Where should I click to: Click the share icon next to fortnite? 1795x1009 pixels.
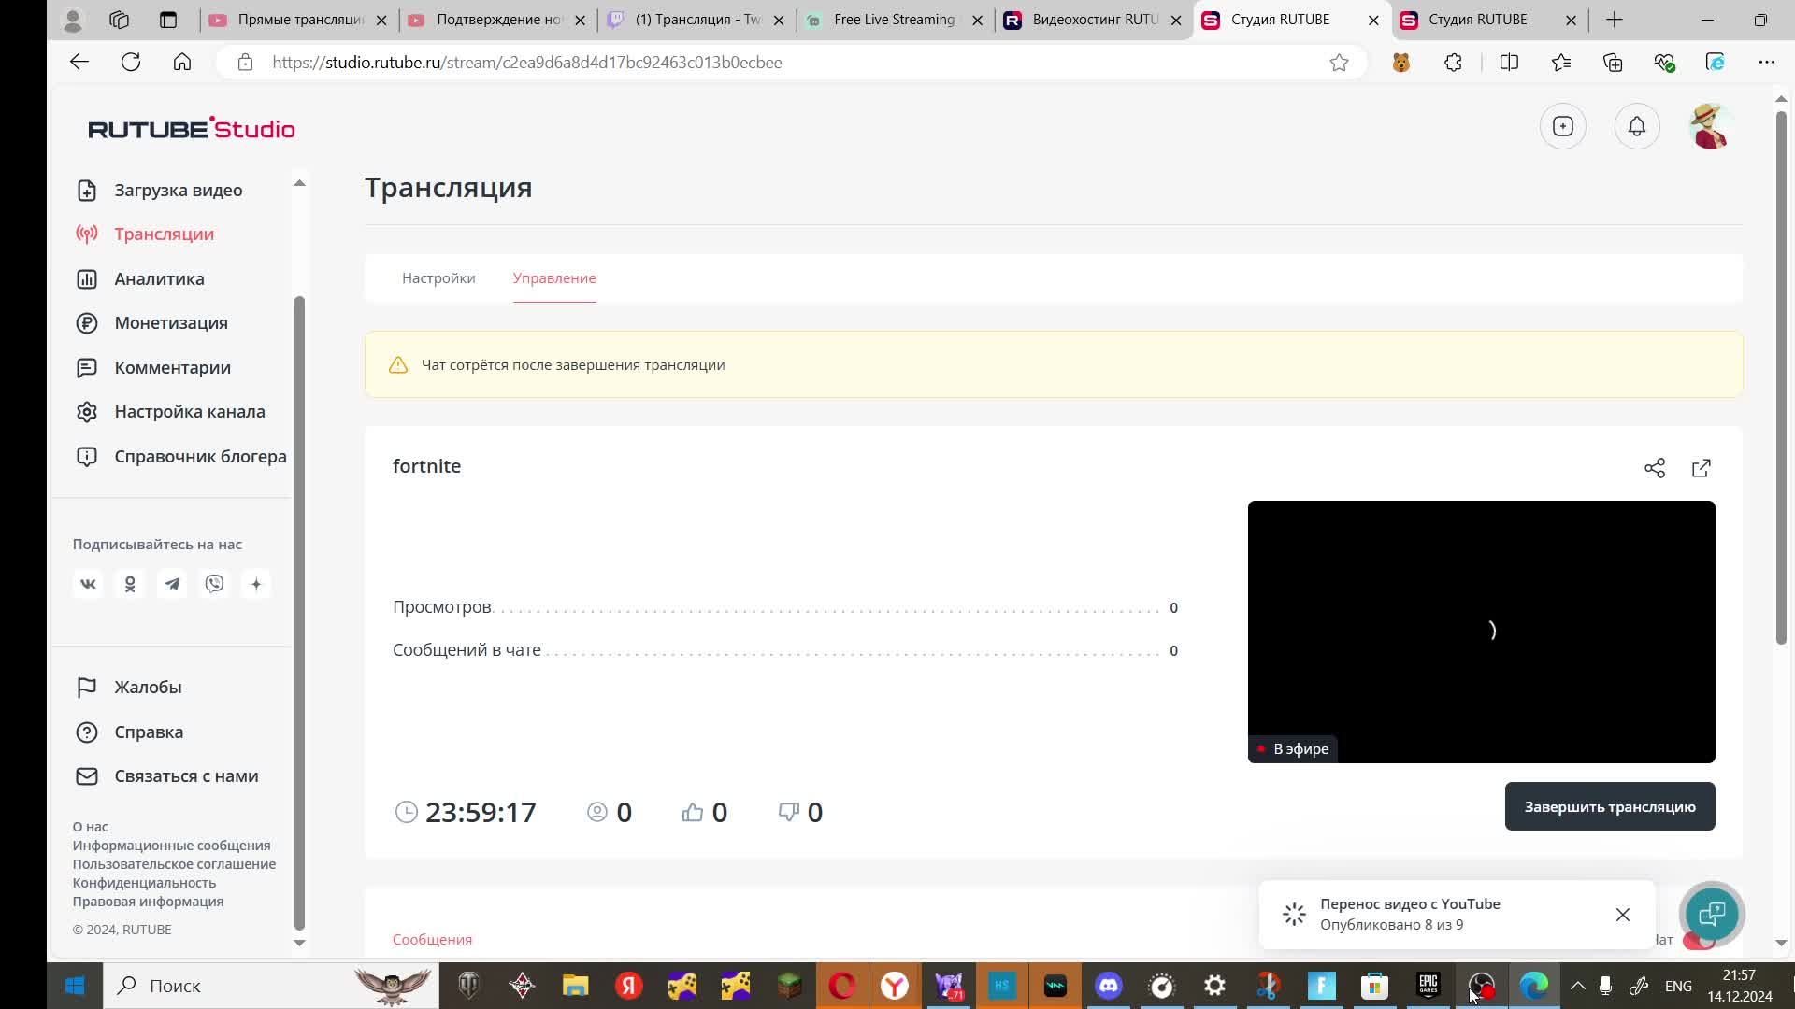pyautogui.click(x=1654, y=468)
